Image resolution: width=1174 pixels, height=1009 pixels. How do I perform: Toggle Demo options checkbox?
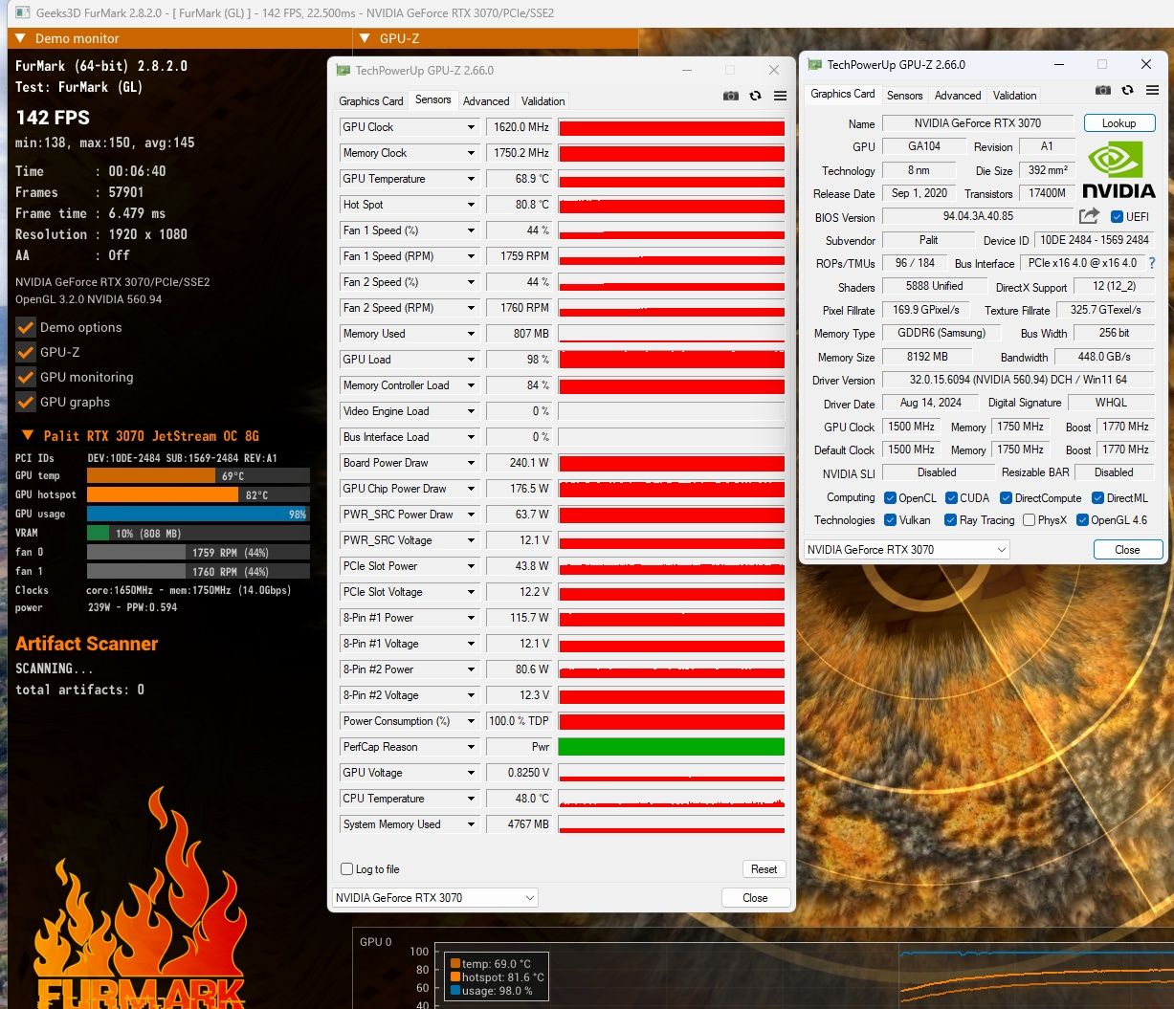tap(26, 327)
